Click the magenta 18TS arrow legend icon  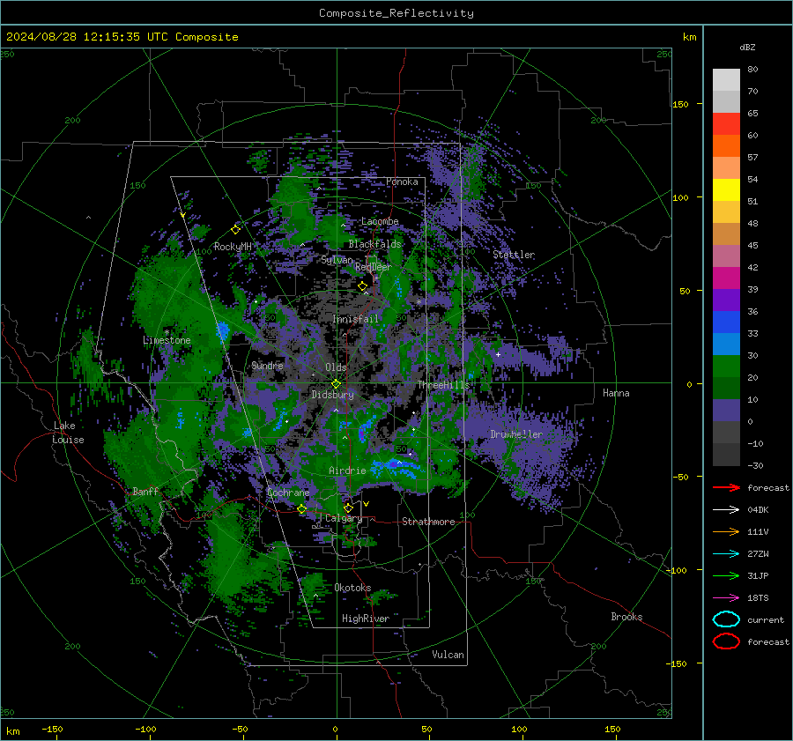click(x=726, y=598)
